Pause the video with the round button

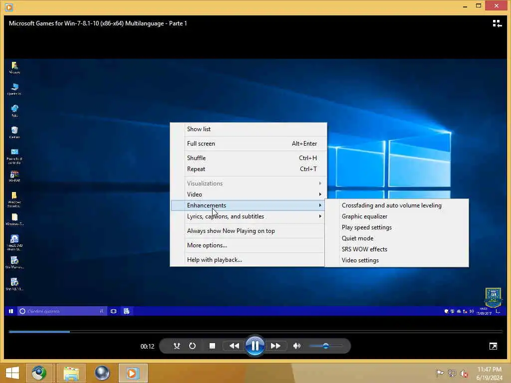click(x=255, y=346)
